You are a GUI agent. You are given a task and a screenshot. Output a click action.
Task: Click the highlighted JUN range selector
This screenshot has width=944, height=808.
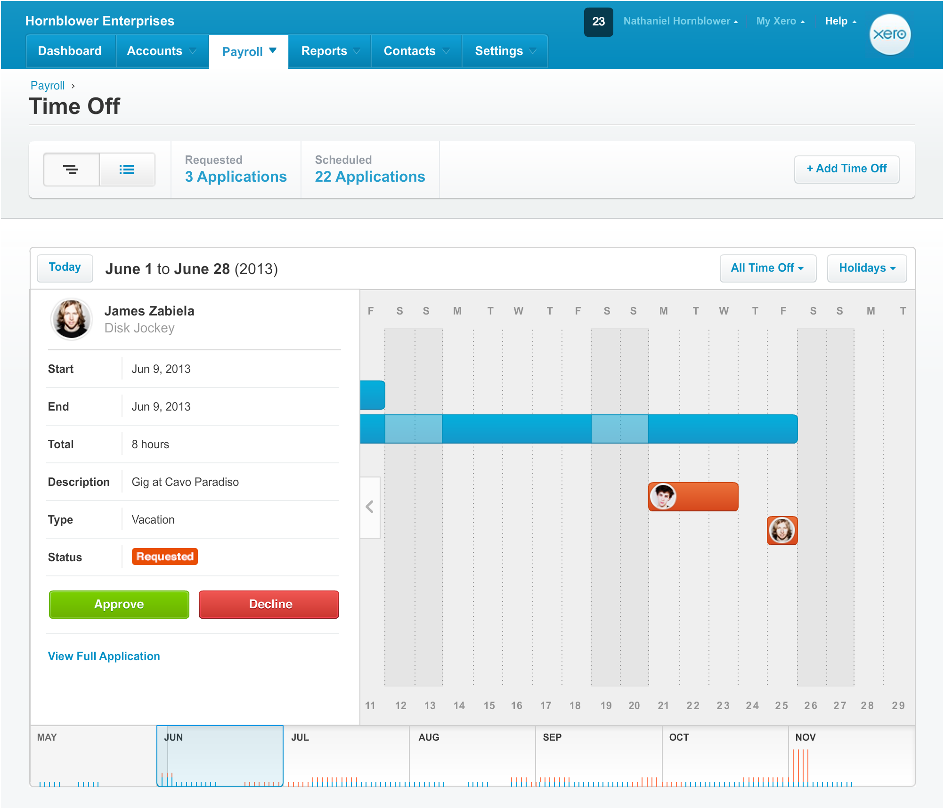click(x=220, y=756)
